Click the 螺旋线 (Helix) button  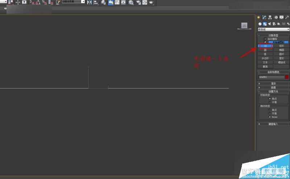(x=281, y=62)
